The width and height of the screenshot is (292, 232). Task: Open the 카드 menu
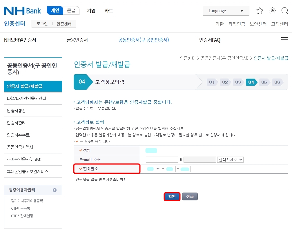click(108, 10)
